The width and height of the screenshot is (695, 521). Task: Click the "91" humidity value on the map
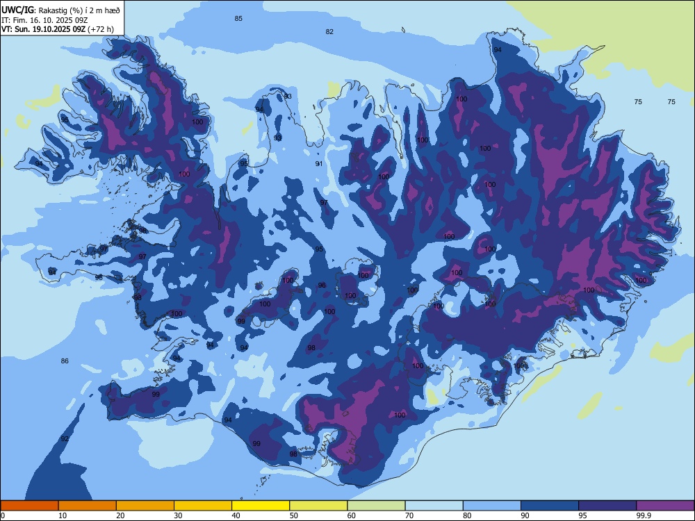coord(319,163)
